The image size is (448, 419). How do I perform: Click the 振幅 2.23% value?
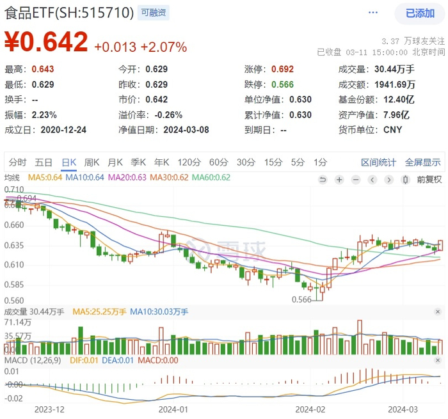(44, 115)
